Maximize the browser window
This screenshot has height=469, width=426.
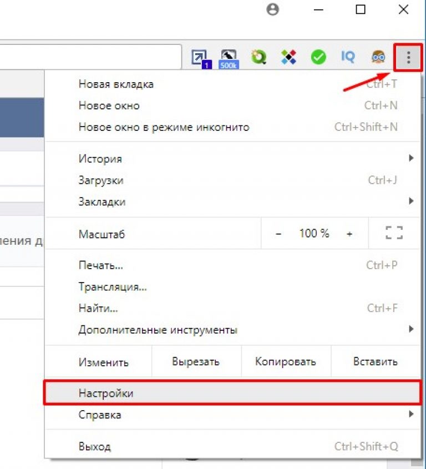[x=361, y=9]
